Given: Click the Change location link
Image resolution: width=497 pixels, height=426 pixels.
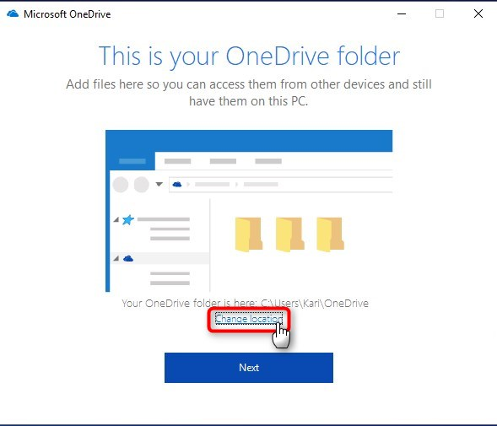Looking at the screenshot, I should pyautogui.click(x=248, y=319).
